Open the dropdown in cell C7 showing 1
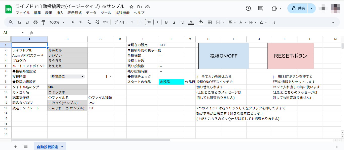 (x=110, y=77)
